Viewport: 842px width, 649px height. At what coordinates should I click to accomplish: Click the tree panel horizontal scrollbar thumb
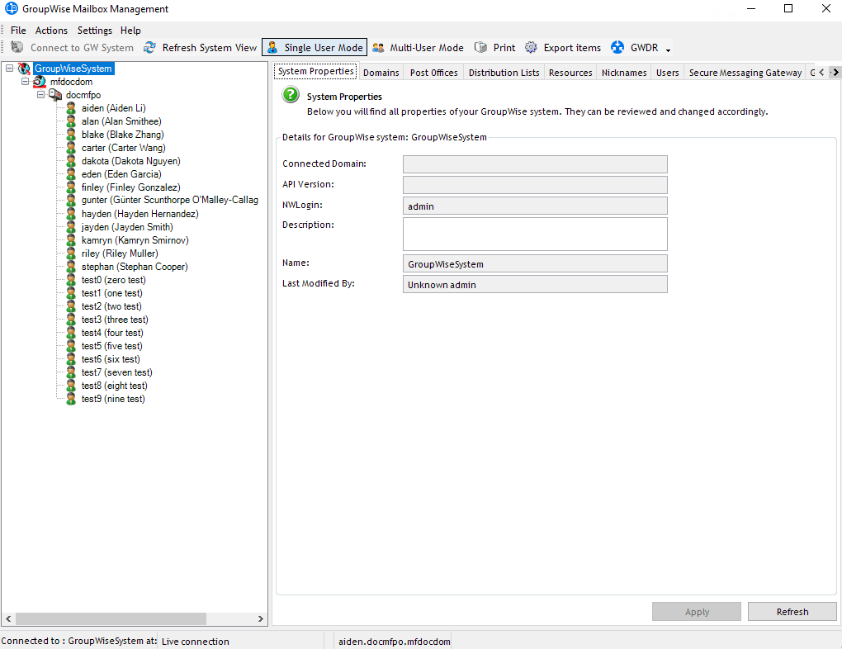click(111, 618)
